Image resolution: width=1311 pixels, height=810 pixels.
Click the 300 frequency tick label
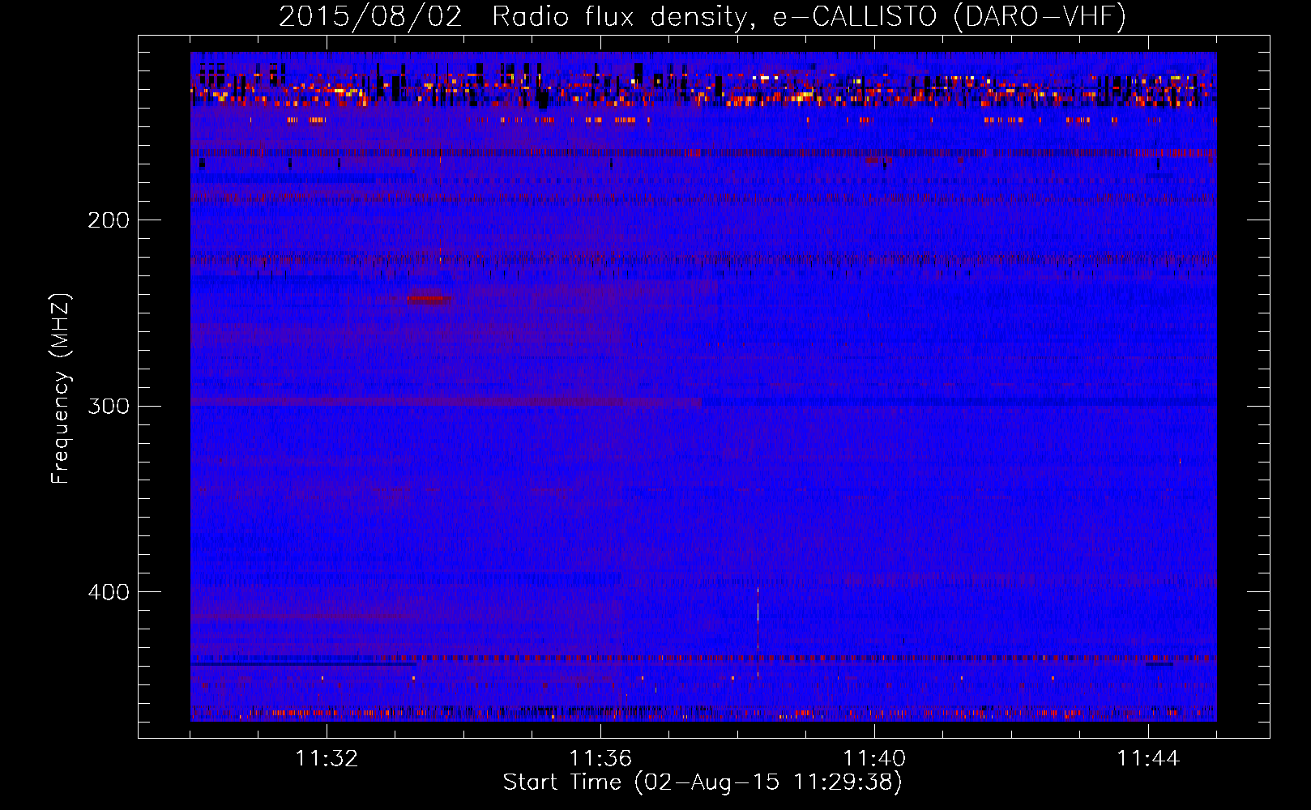(x=109, y=406)
